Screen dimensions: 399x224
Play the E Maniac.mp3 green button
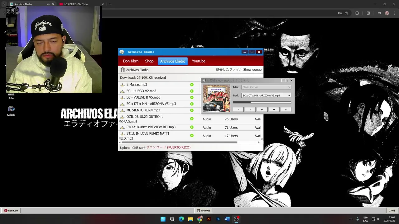click(x=192, y=85)
